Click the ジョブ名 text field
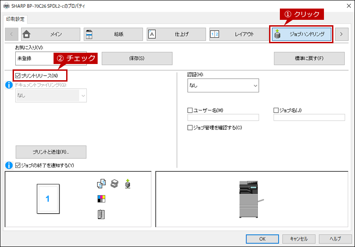355x247 pixels. tap(309, 118)
